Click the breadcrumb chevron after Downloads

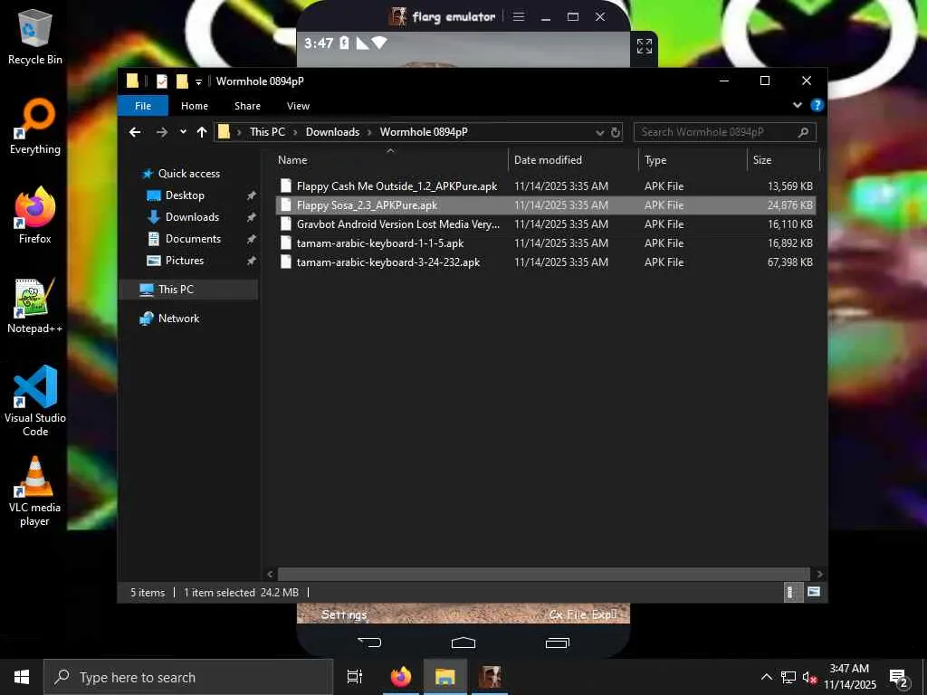[x=369, y=132]
